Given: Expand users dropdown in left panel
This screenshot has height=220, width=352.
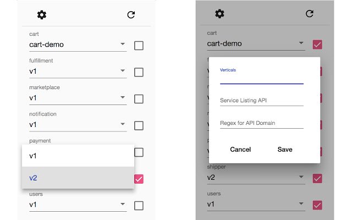Looking at the screenshot, I should coord(78,205).
